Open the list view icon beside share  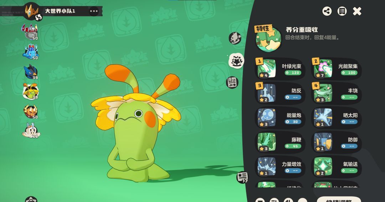tap(342, 11)
